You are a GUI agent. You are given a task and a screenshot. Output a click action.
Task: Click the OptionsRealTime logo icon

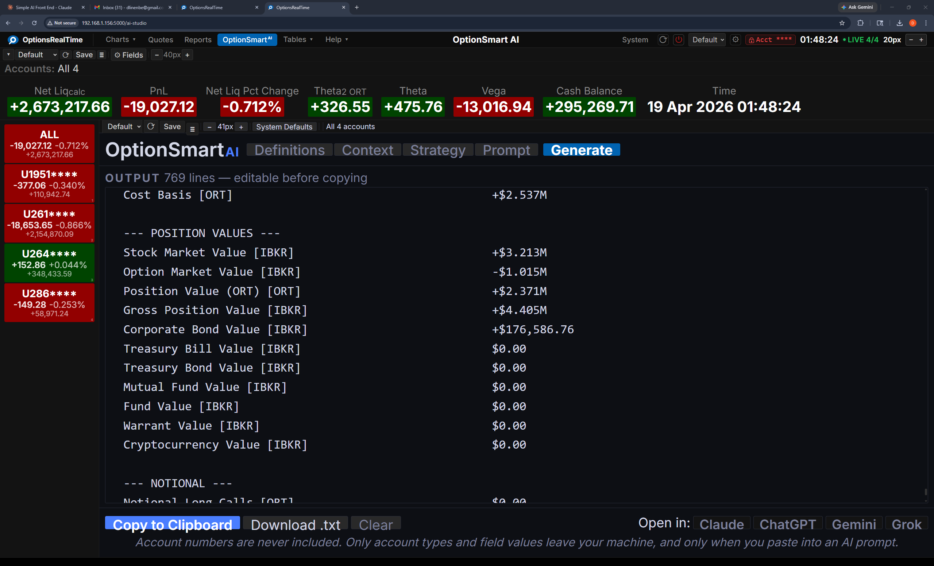(x=13, y=40)
